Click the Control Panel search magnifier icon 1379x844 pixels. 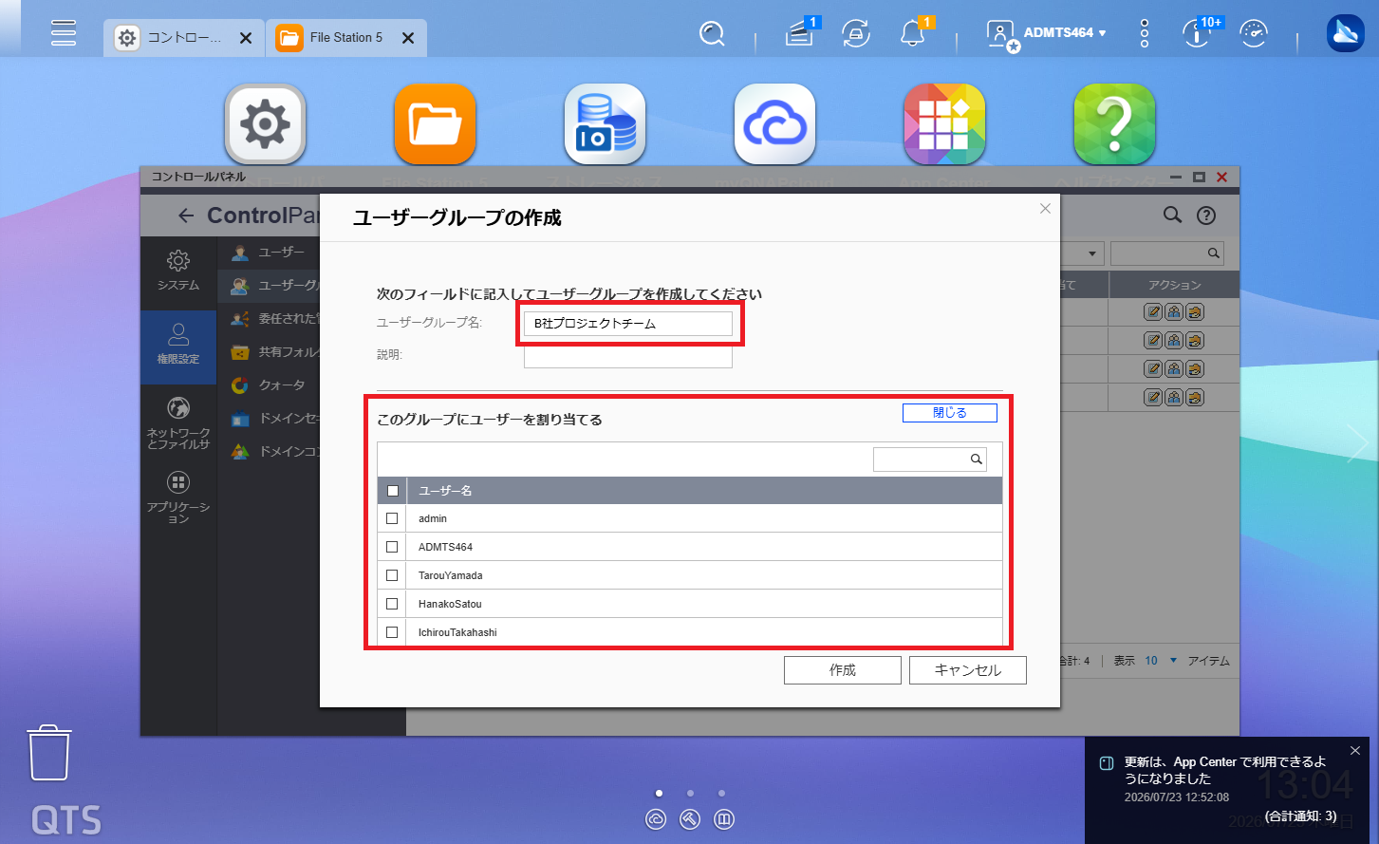1173,216
